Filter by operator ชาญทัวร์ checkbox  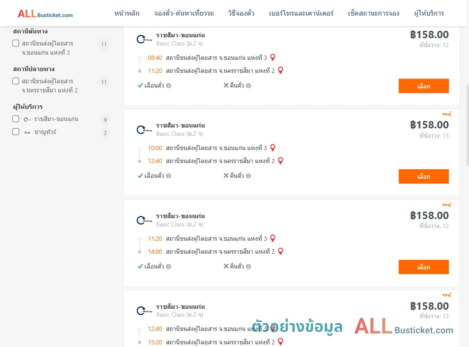16,132
